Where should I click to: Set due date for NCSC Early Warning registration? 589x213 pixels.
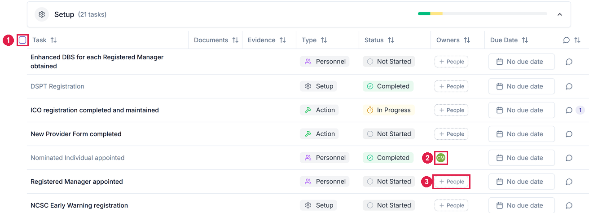[x=522, y=205]
